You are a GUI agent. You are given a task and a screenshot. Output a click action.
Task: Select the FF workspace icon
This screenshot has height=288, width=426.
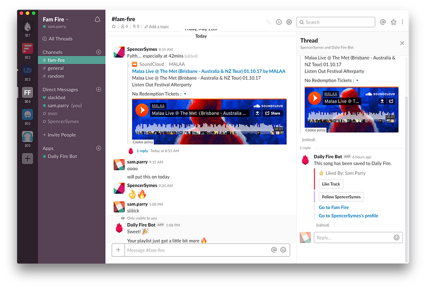click(27, 93)
